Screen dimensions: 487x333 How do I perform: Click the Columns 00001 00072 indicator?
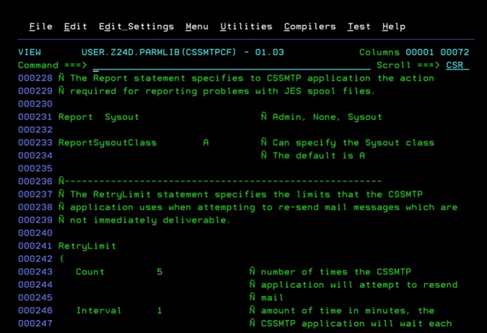pyautogui.click(x=414, y=52)
